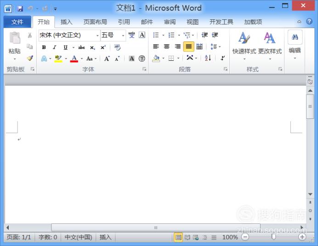Click the Sort A-Z icon
The width and height of the screenshot is (318, 246).
pos(208,58)
